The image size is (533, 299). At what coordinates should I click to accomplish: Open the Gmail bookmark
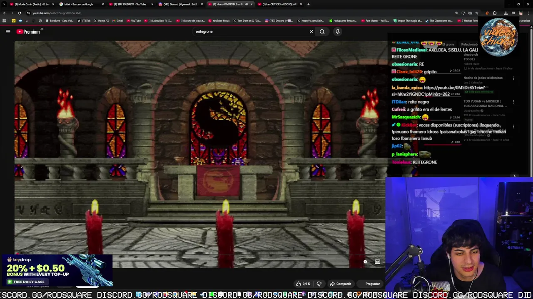tap(118, 20)
